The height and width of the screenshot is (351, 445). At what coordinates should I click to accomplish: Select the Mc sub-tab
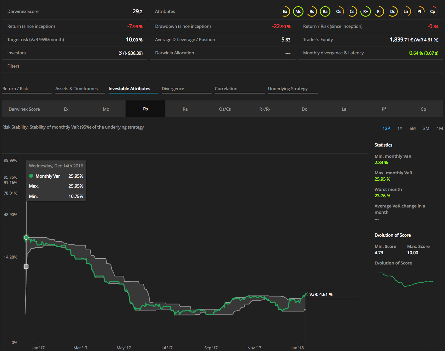click(106, 109)
